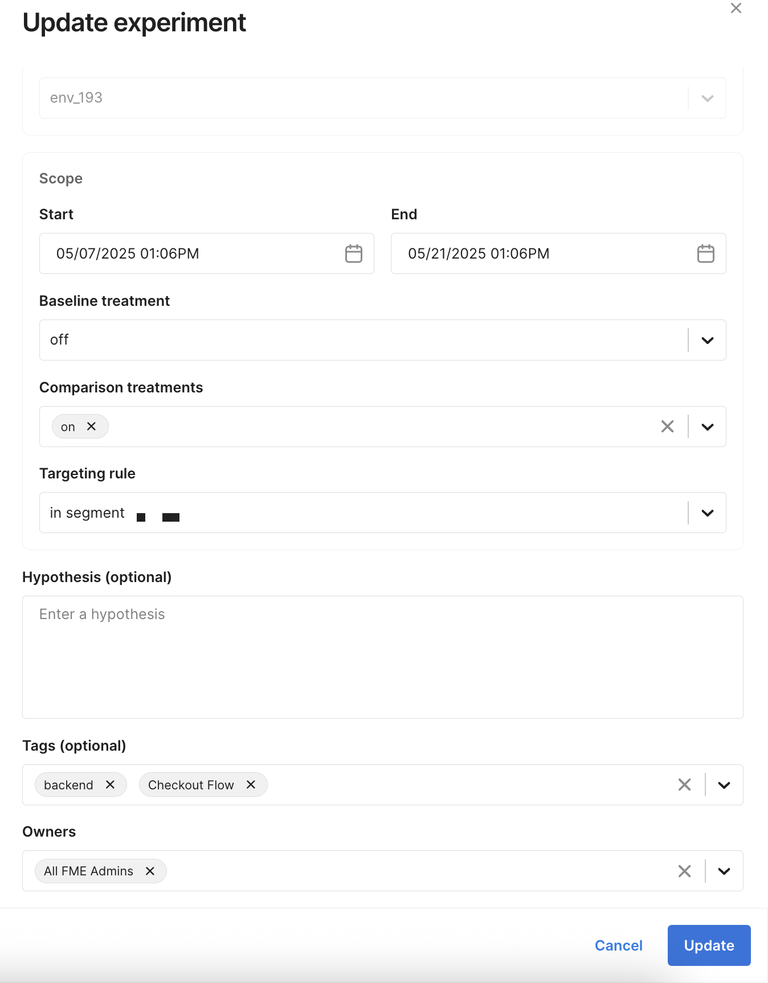Open the End date calendar picker
The height and width of the screenshot is (983, 768).
705,253
